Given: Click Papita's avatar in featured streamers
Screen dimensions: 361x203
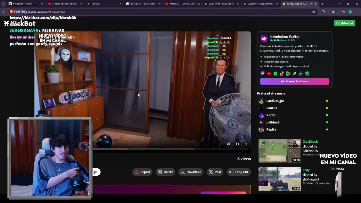Looking at the screenshot, I should pyautogui.click(x=261, y=129).
